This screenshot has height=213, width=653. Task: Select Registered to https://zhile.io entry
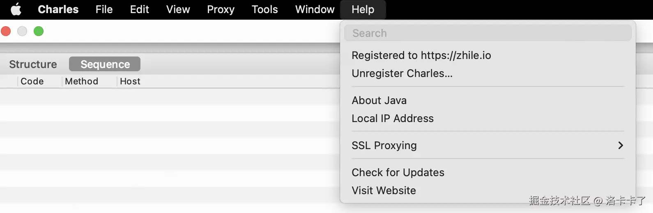pyautogui.click(x=488, y=55)
